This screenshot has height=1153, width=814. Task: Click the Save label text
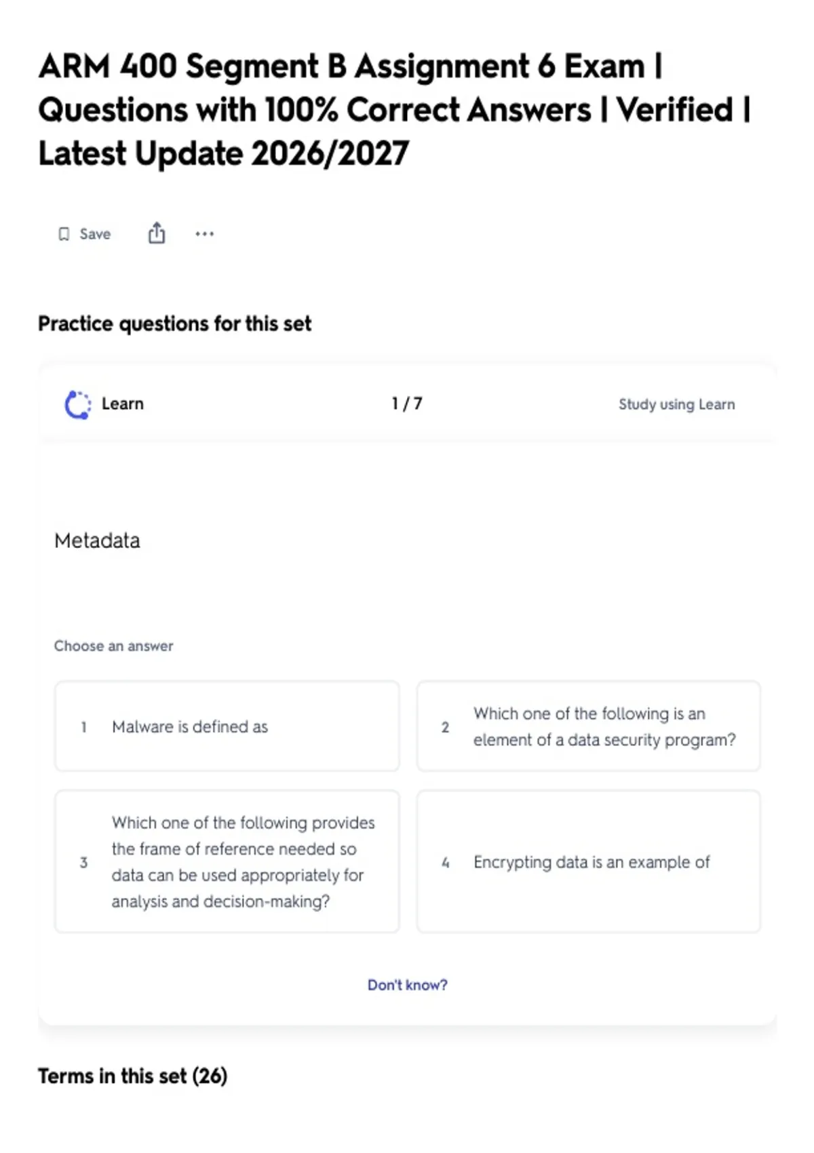(95, 234)
